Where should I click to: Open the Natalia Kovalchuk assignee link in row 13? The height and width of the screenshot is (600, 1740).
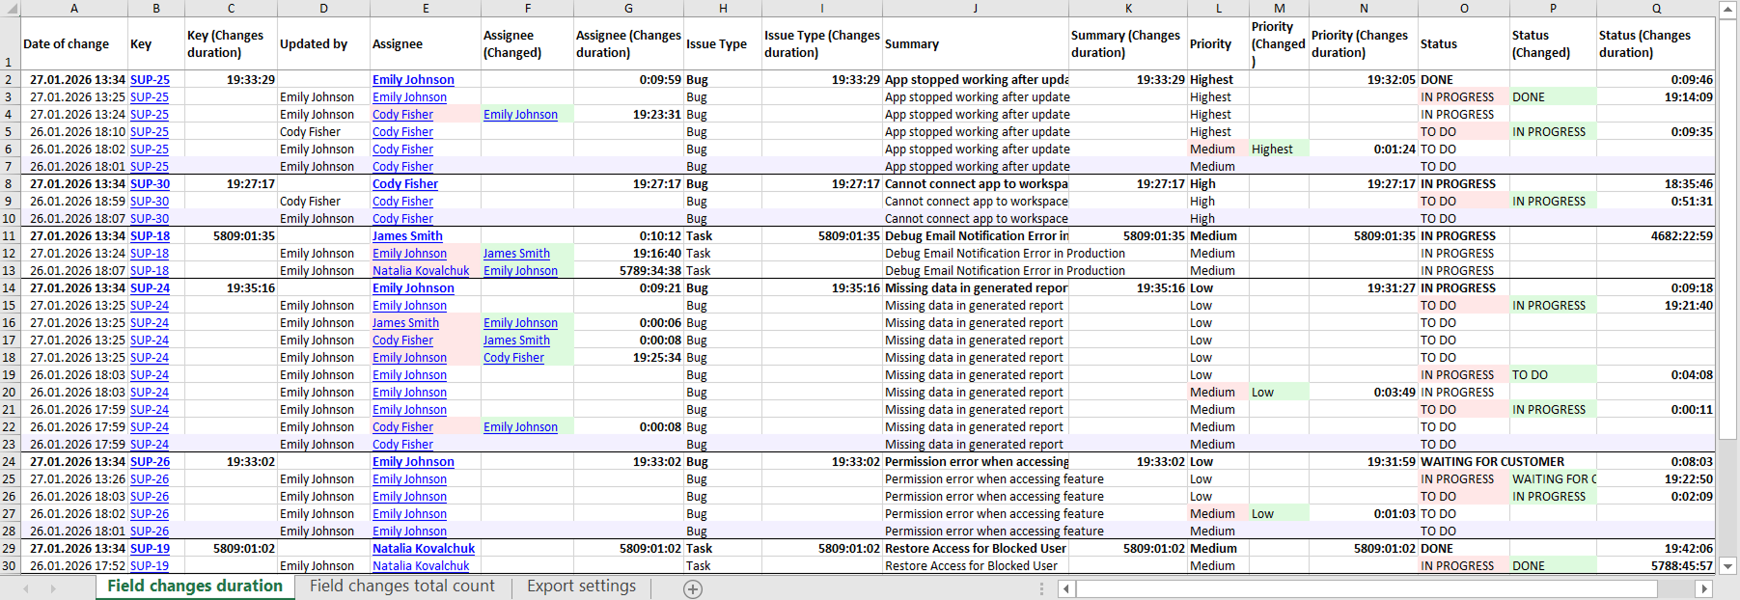click(x=421, y=271)
